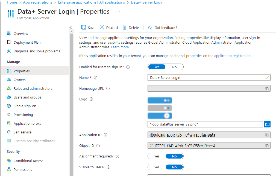The image size is (276, 176).
Task: Set Visible to users to No
Action: click(174, 167)
